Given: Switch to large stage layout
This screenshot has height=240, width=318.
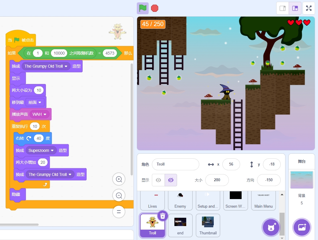Looking at the screenshot, I should click(x=295, y=8).
